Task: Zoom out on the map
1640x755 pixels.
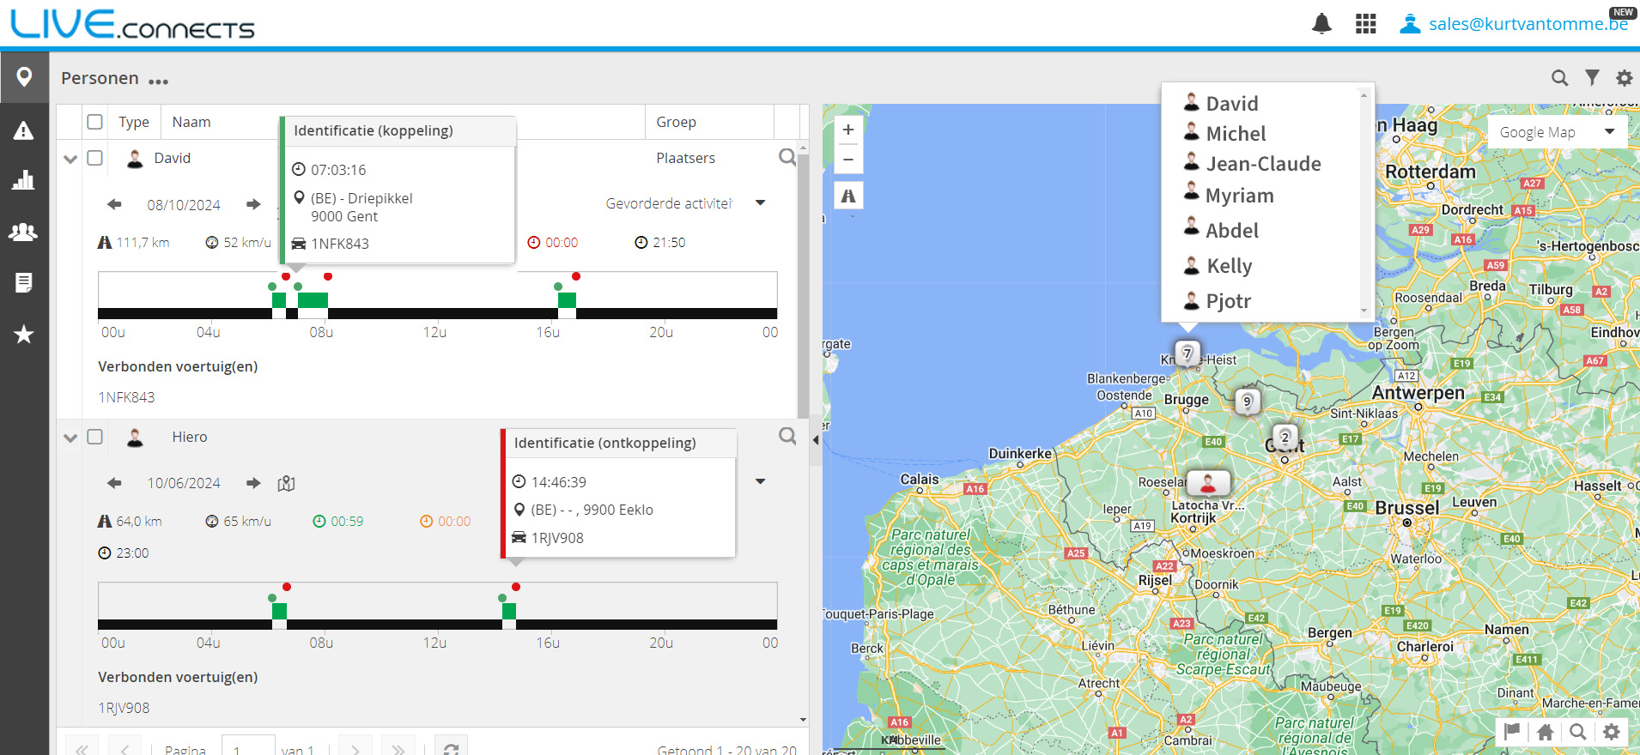Action: pos(848,159)
